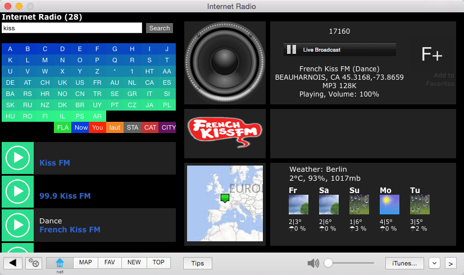Play the Kiss FM station

coord(18,158)
